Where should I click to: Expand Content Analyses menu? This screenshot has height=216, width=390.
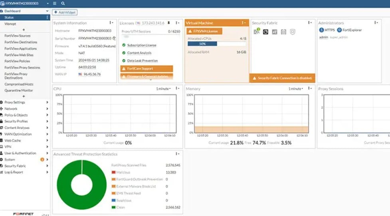pyautogui.click(x=24, y=128)
